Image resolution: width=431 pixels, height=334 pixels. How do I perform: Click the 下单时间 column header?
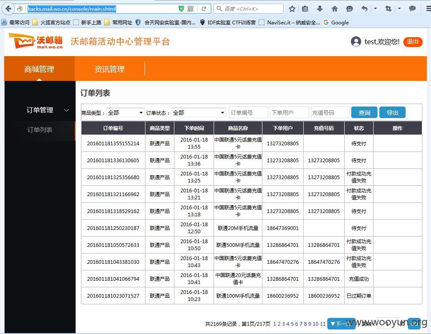click(194, 128)
